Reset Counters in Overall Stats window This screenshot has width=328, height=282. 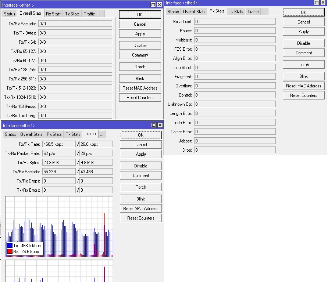pyautogui.click(x=140, y=98)
